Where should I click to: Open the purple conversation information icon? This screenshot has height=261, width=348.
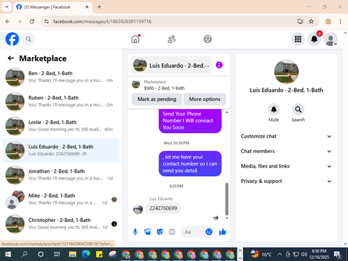[219, 65]
